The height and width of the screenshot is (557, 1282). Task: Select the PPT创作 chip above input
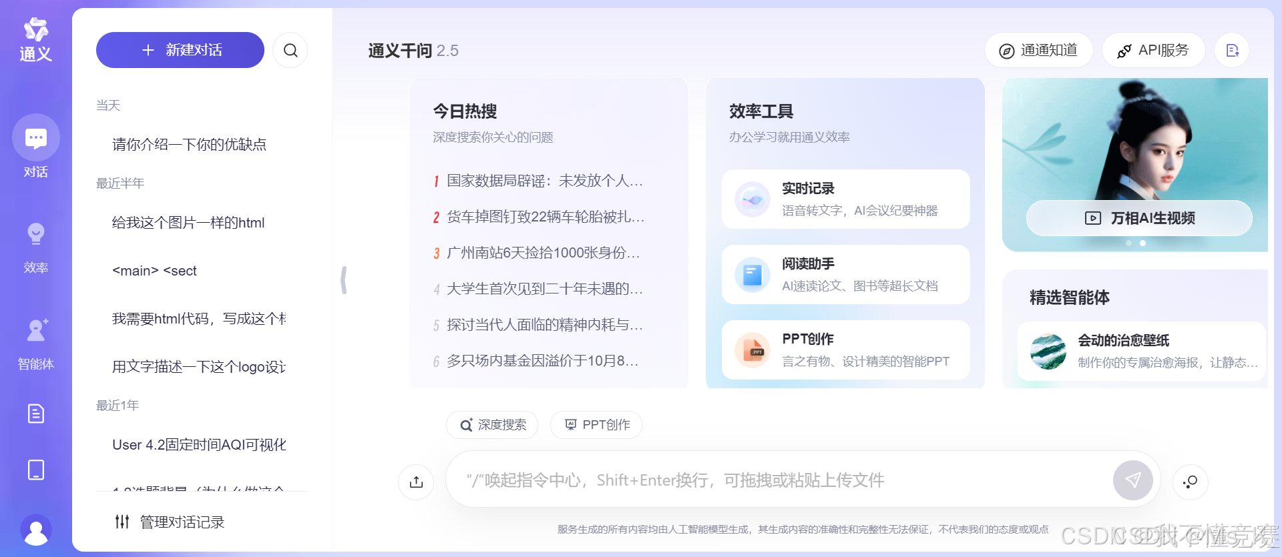coord(596,425)
